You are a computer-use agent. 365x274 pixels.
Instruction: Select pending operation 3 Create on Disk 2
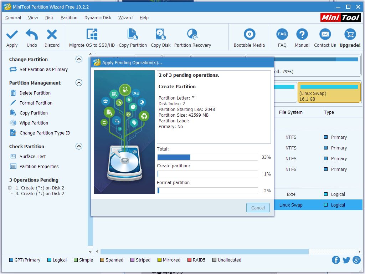(x=40, y=194)
